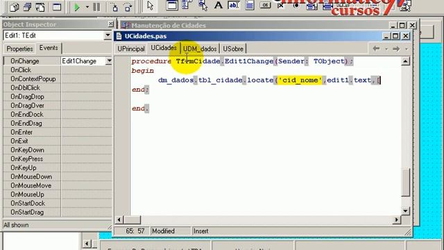Click the Toggle Form/Unit toolbar icon
The width and height of the screenshot is (444, 250).
click(x=40, y=7)
